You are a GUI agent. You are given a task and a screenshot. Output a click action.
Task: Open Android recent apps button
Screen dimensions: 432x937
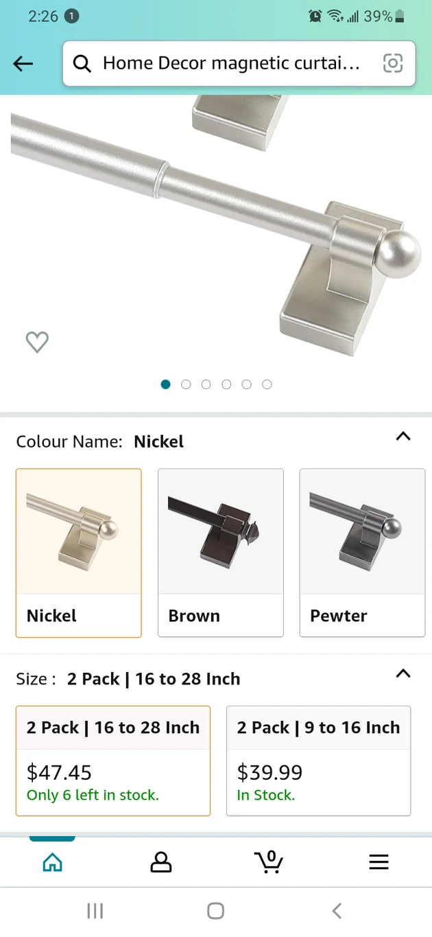(95, 911)
